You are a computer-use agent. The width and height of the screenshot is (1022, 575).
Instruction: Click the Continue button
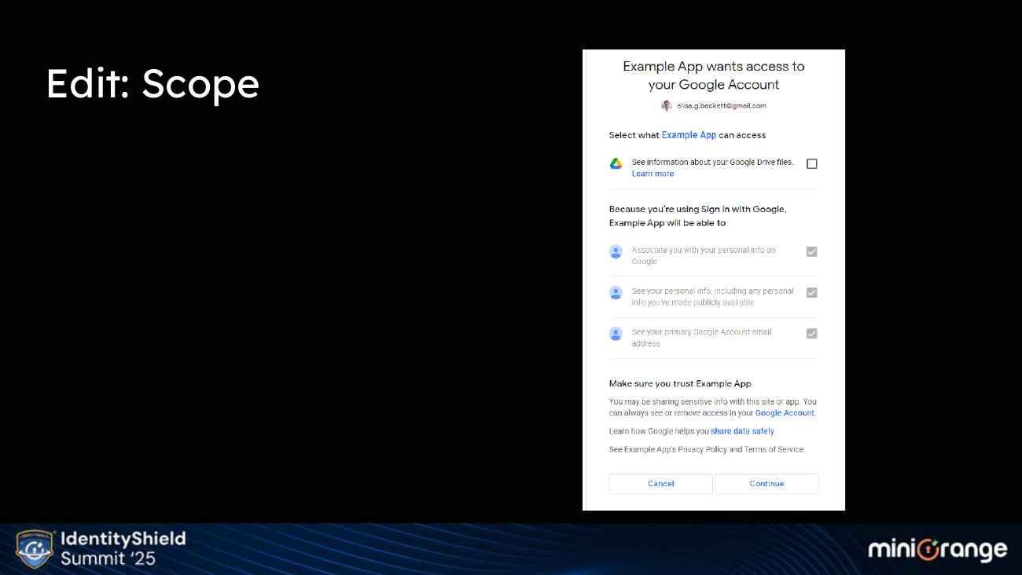click(766, 484)
